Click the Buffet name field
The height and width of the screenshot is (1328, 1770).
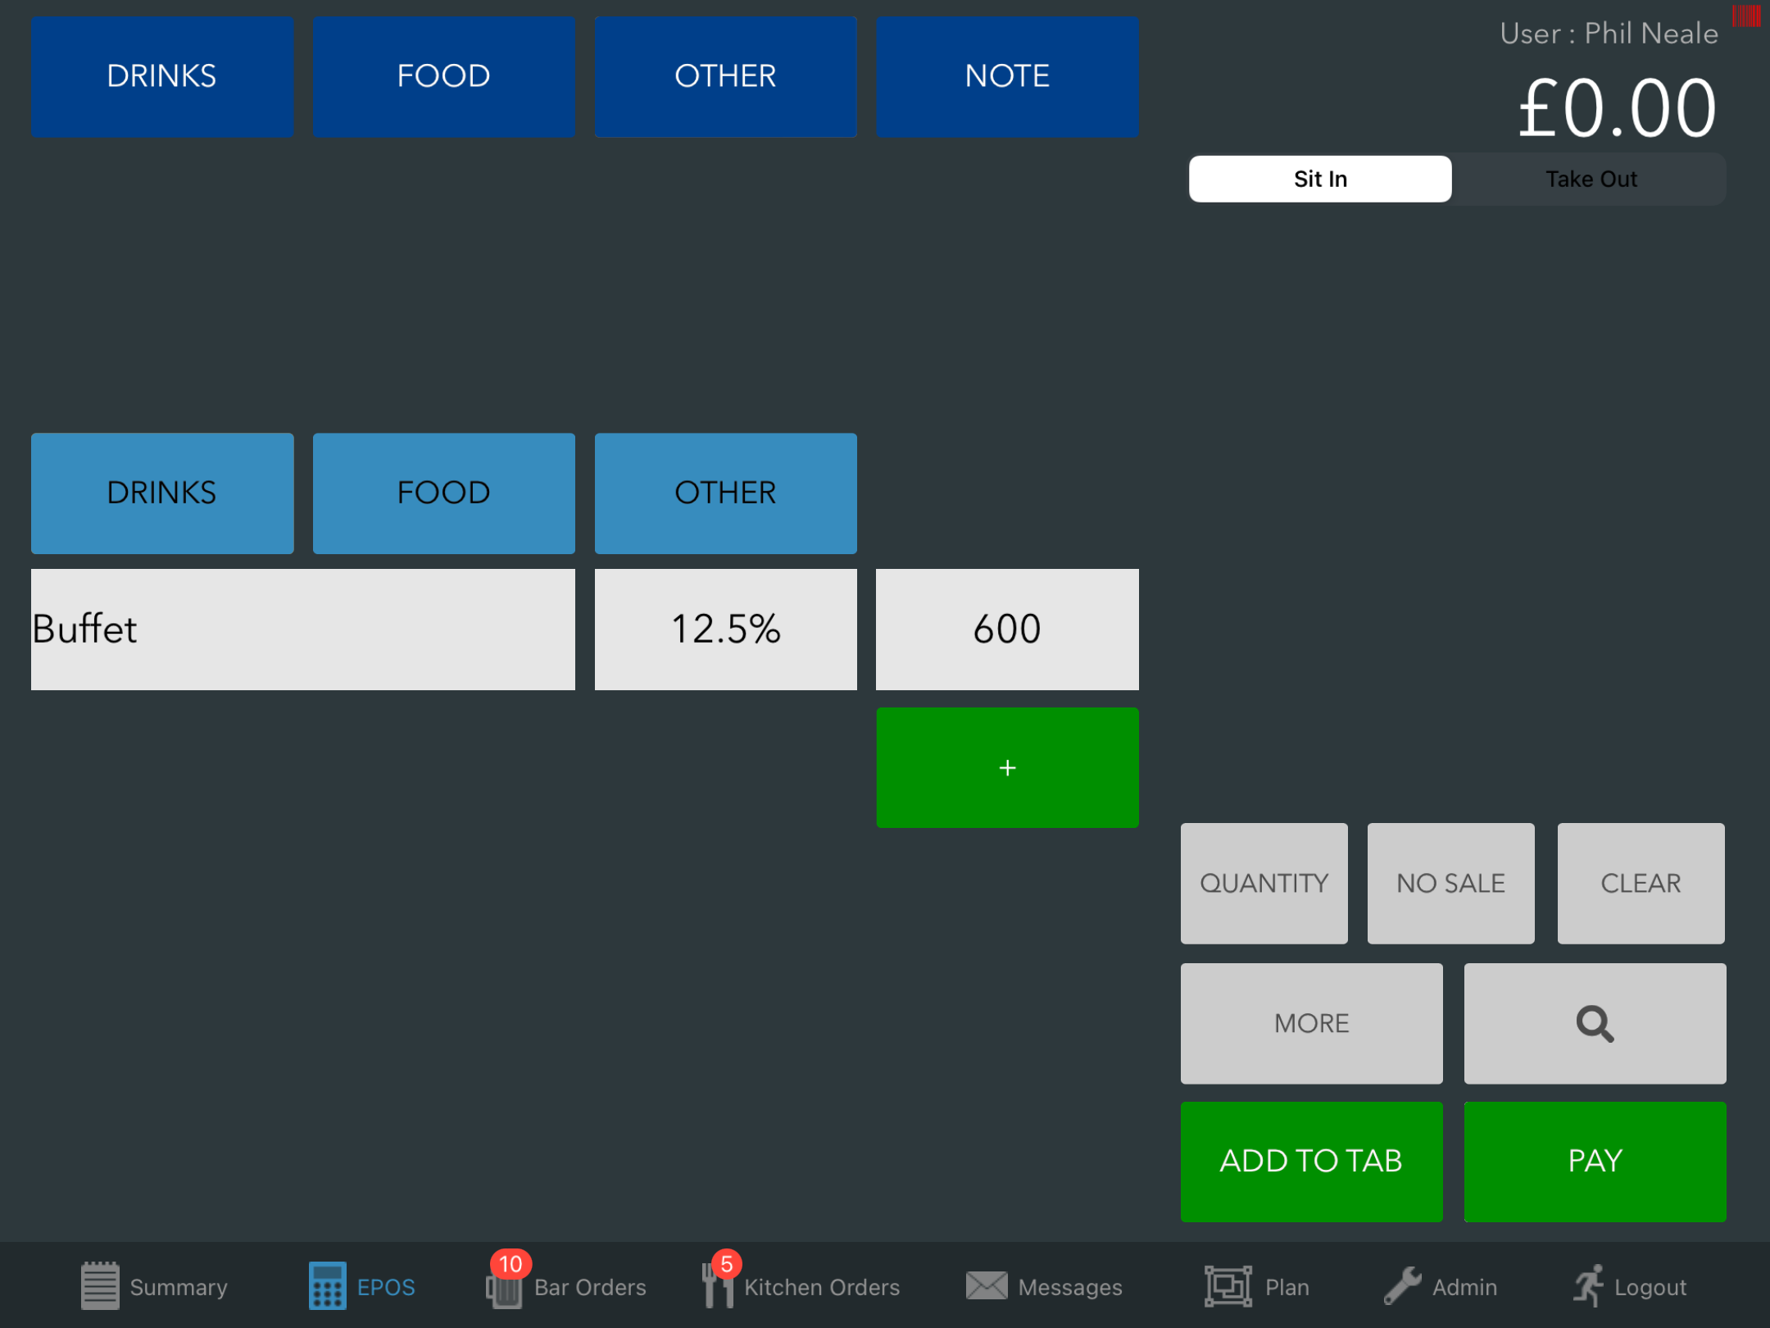click(x=302, y=630)
